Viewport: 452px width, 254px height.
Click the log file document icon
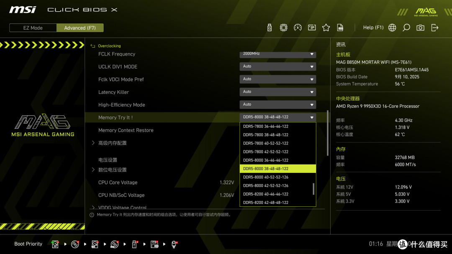click(340, 28)
